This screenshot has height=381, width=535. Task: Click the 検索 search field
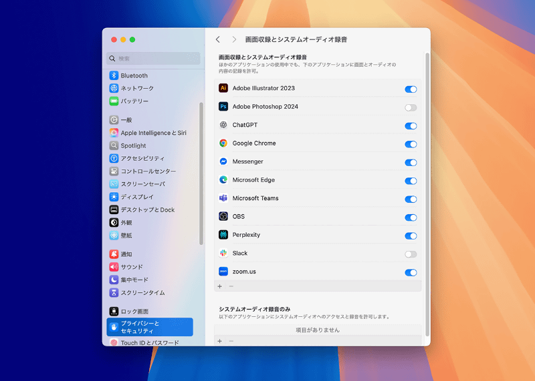pyautogui.click(x=153, y=58)
